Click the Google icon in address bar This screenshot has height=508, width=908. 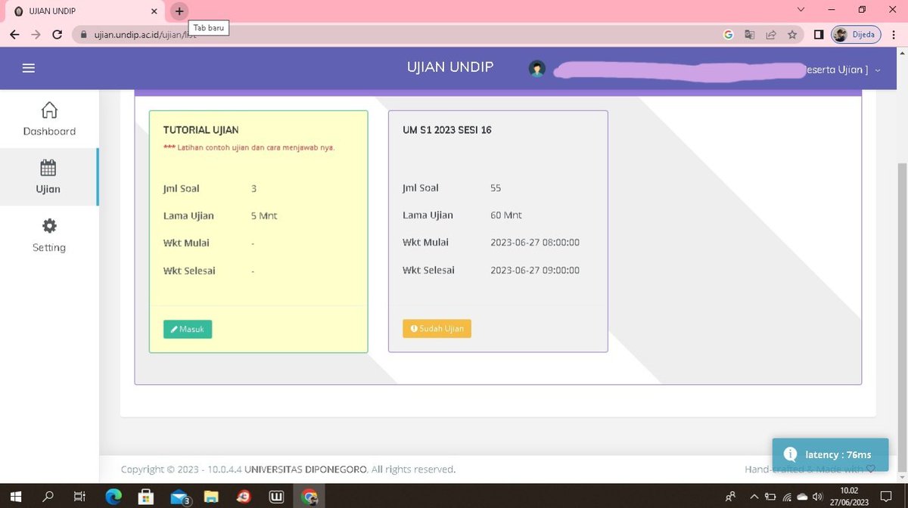tap(729, 35)
